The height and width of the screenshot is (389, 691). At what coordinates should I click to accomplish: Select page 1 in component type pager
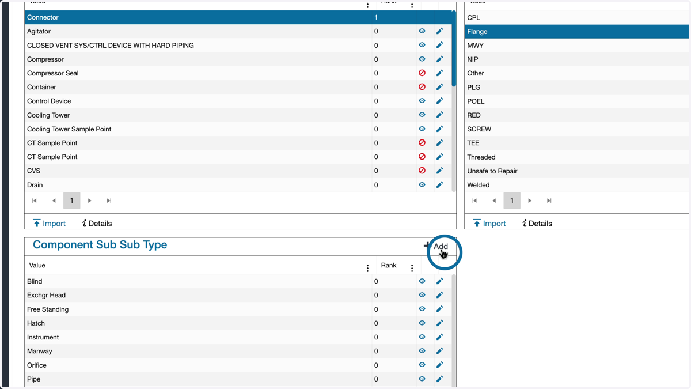pyautogui.click(x=71, y=201)
